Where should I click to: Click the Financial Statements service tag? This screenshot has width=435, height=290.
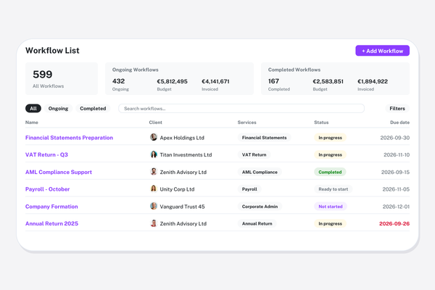point(264,138)
